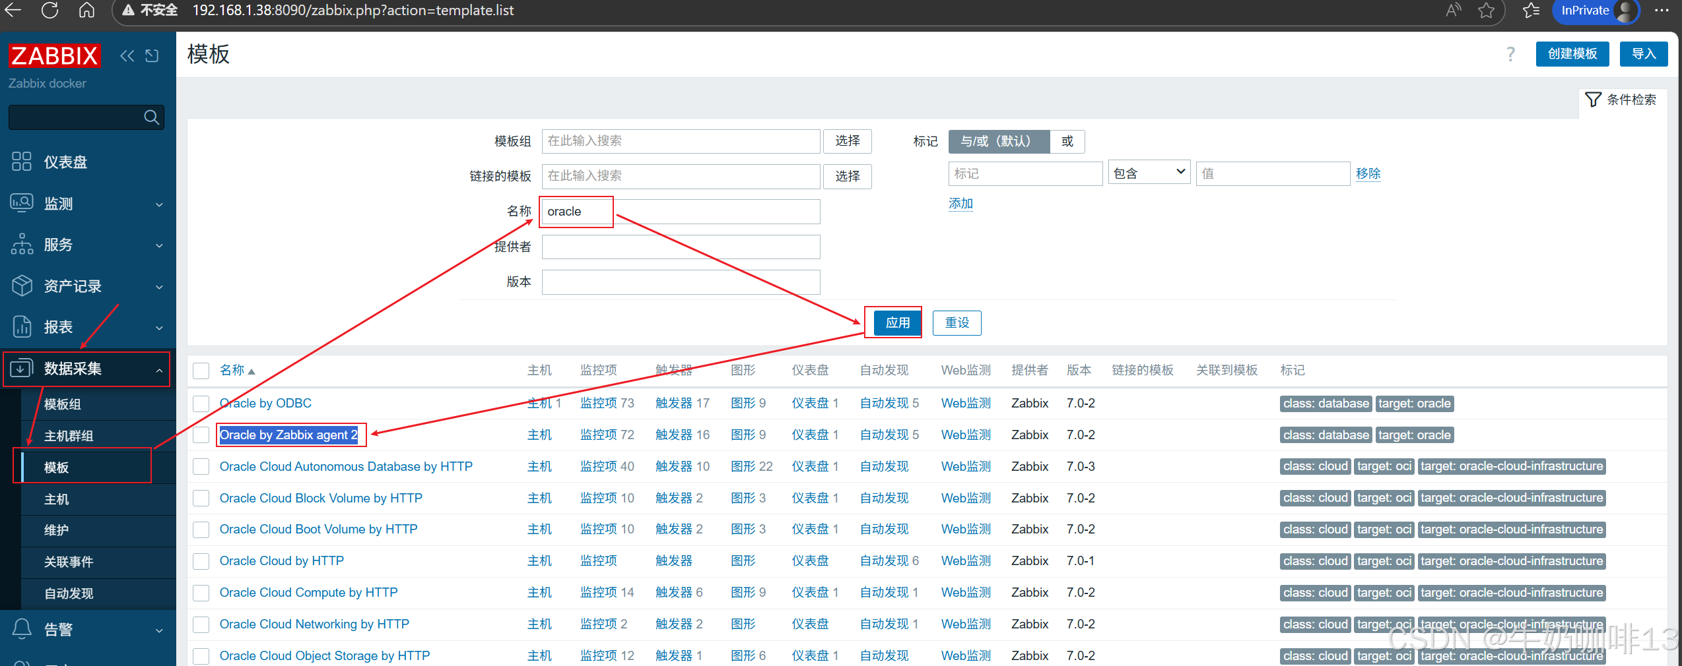Viewport: 1682px width, 666px height.
Task: Click the 应用 apply button
Action: click(897, 323)
